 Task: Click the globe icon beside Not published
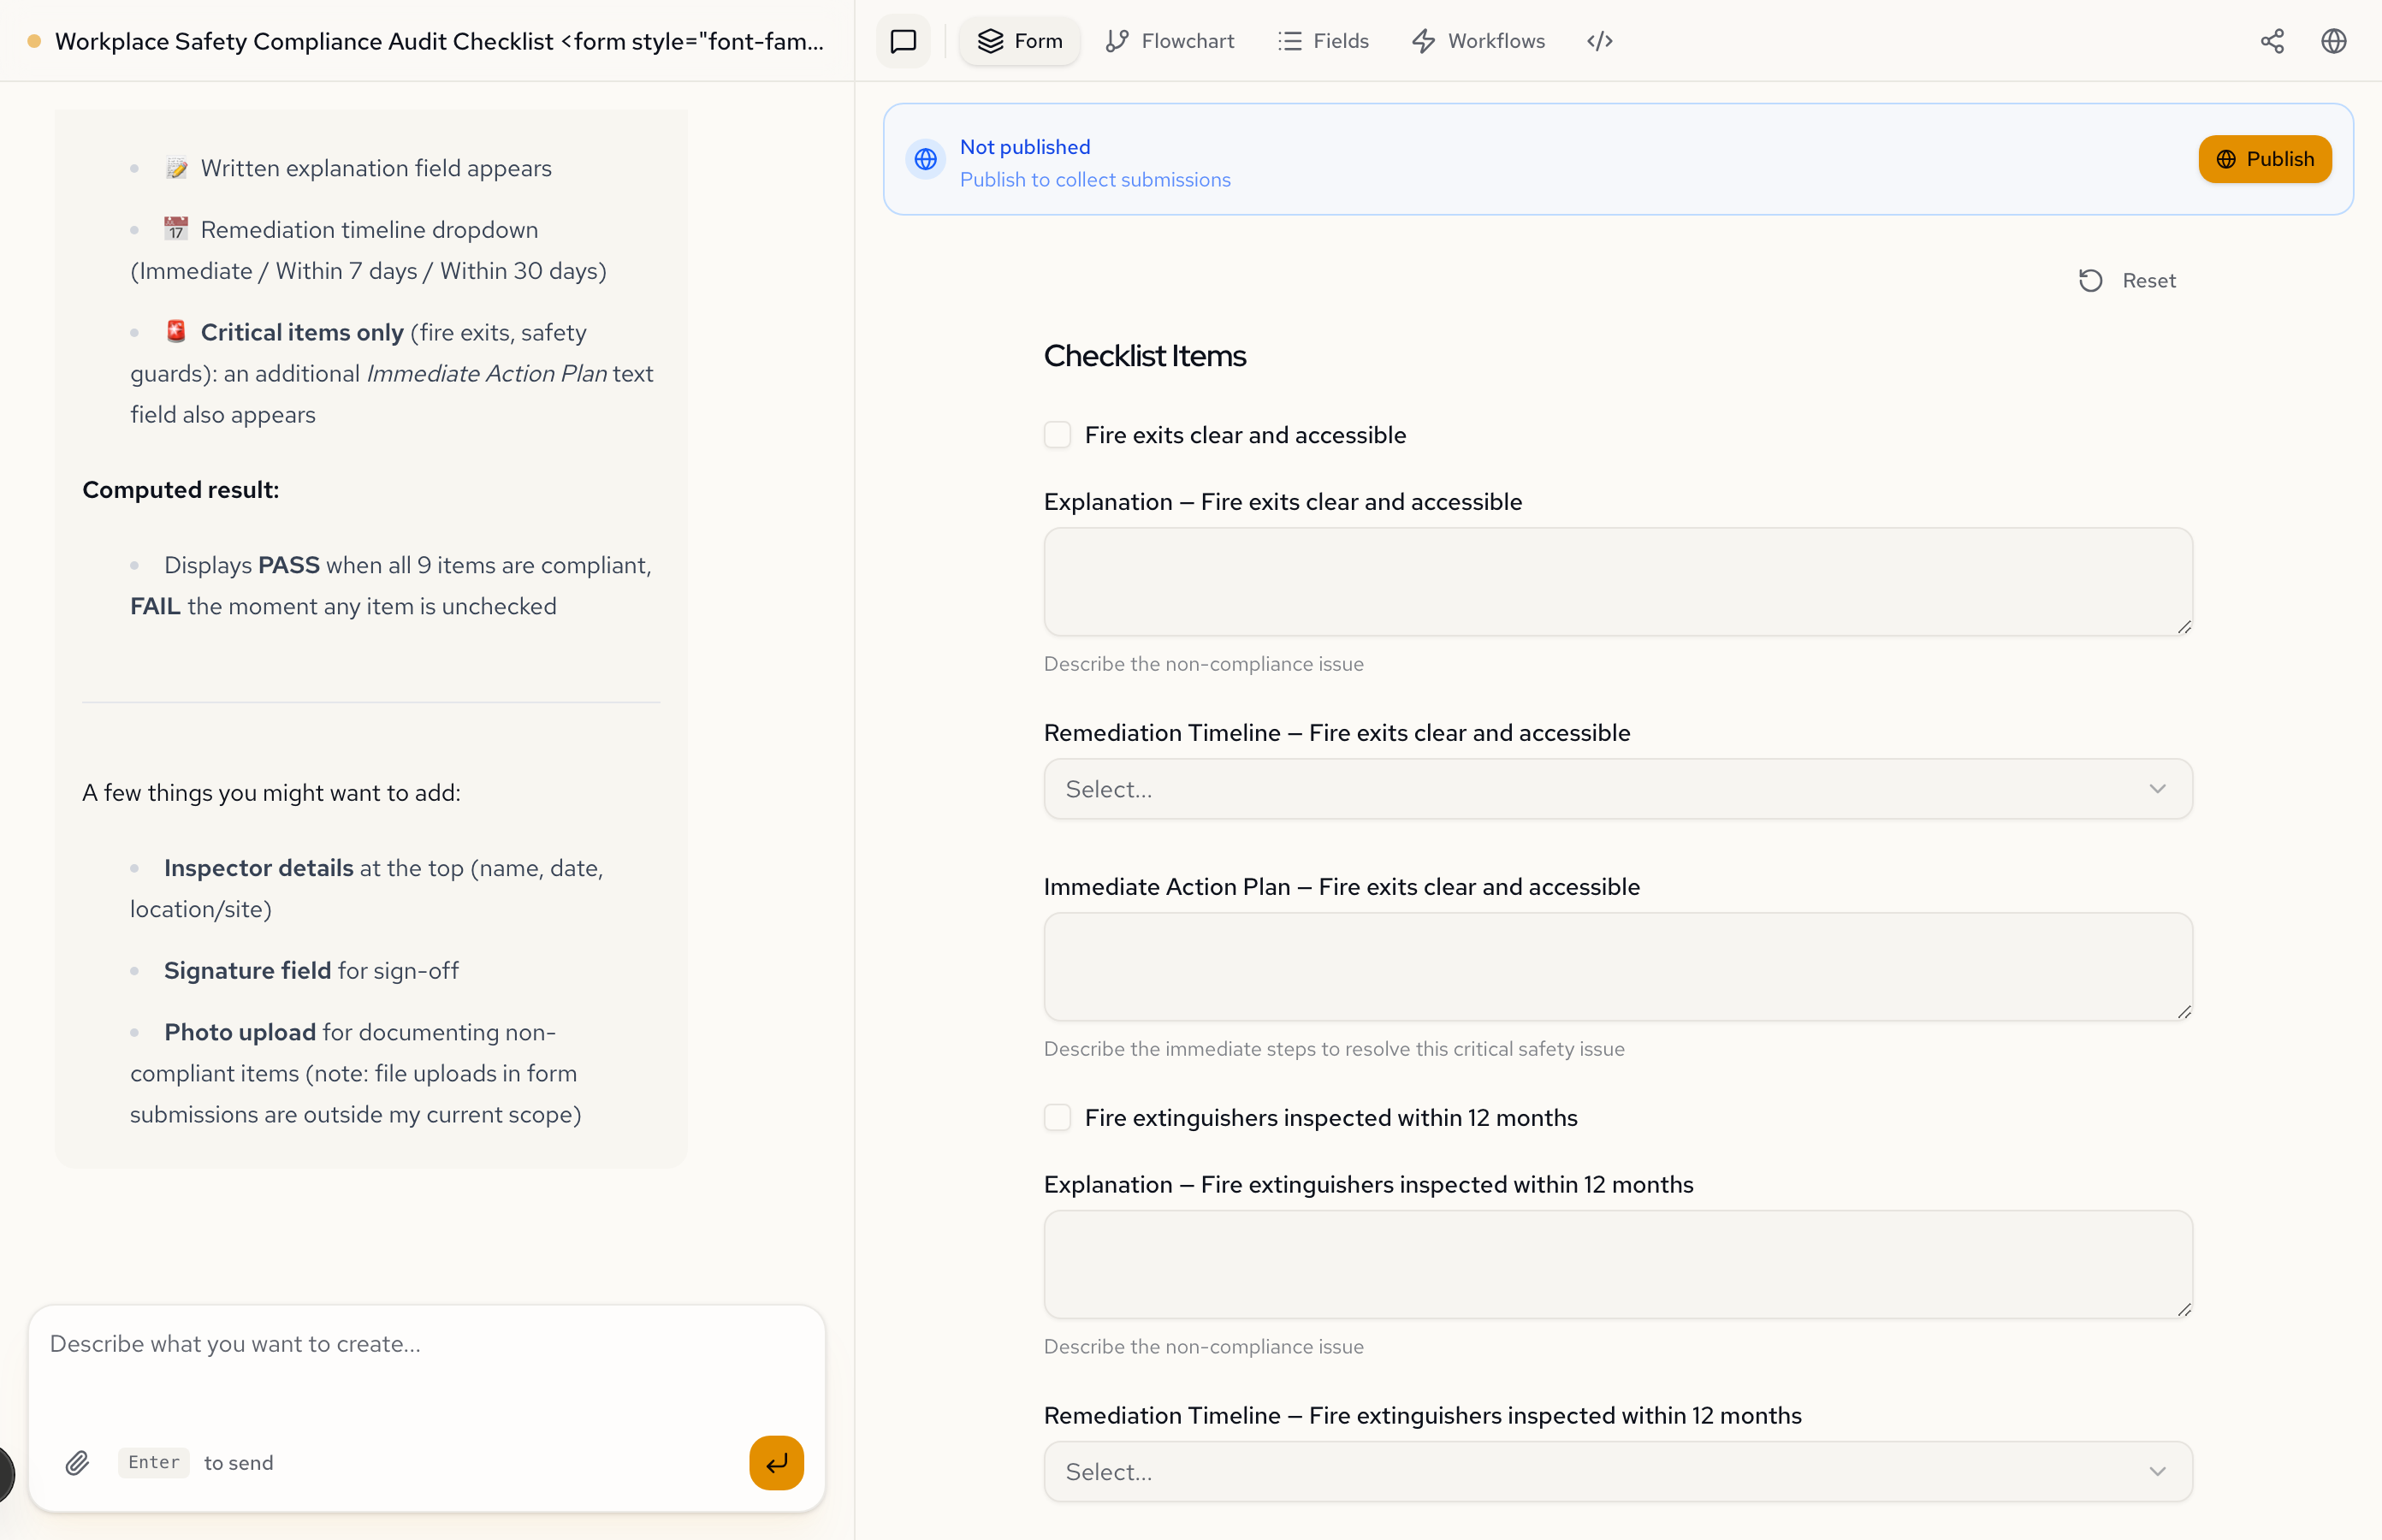tap(926, 159)
